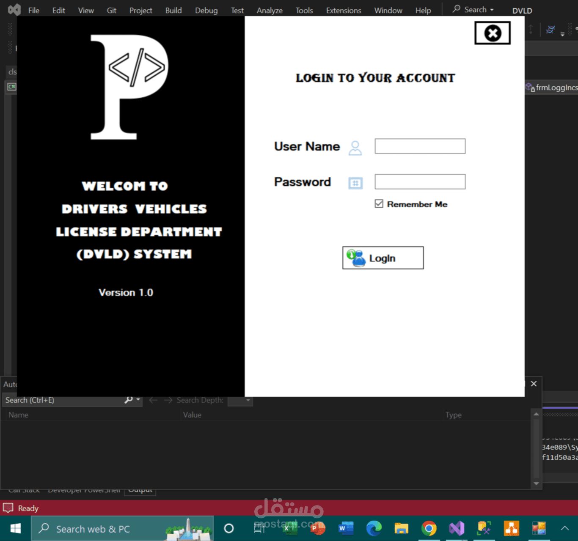Click the Live Share style toolbar icon
Viewport: 578px width, 541px height.
(x=550, y=30)
